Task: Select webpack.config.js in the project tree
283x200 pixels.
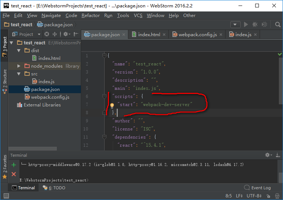Action: 50,97
